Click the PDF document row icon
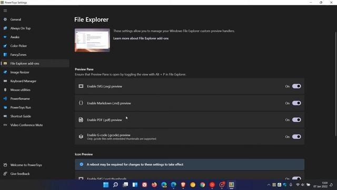This screenshot has height=190, width=337. [x=81, y=120]
